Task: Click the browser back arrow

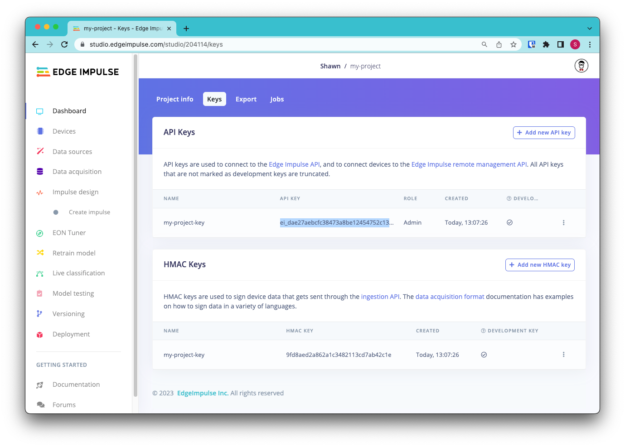Action: click(35, 44)
